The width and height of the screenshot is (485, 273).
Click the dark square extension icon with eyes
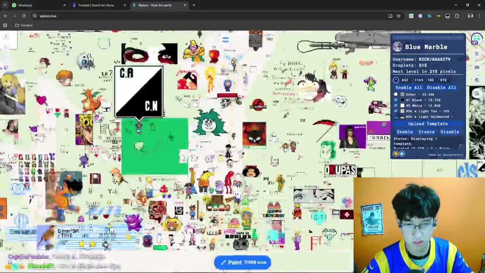click(447, 16)
